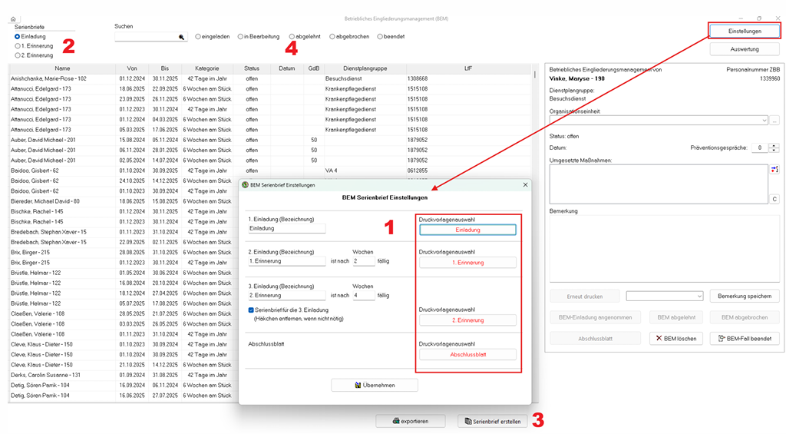This screenshot has width=786, height=434.
Task: Sort table by Dienstplangruppe column header
Action: pos(365,68)
